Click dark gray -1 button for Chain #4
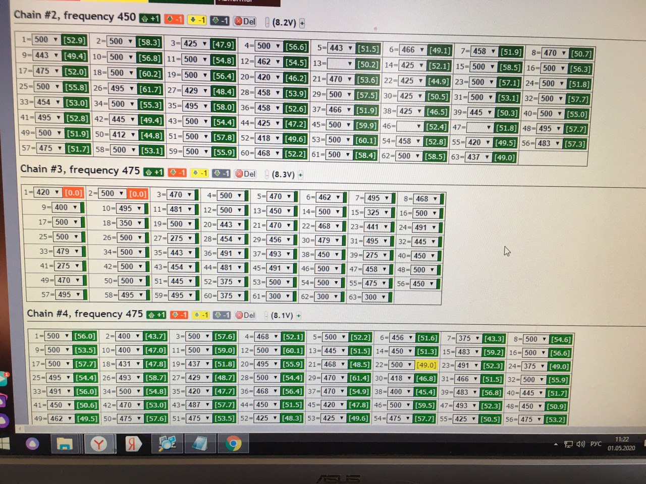 [222, 315]
